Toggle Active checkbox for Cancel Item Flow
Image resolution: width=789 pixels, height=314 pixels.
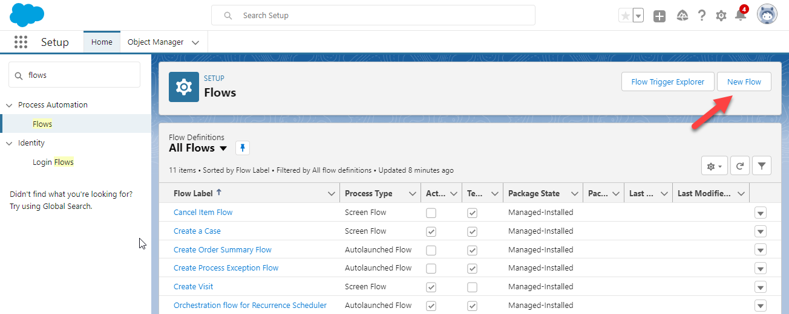click(x=431, y=213)
